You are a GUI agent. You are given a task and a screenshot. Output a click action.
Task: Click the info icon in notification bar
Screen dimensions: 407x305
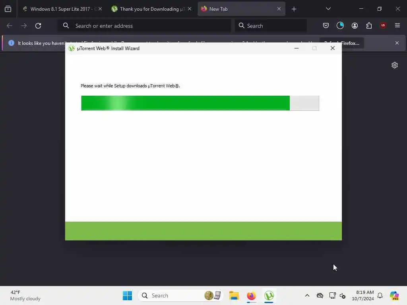click(11, 43)
